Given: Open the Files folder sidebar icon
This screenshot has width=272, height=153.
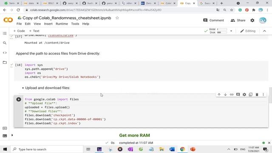Looking at the screenshot, I should [x=5, y=62].
